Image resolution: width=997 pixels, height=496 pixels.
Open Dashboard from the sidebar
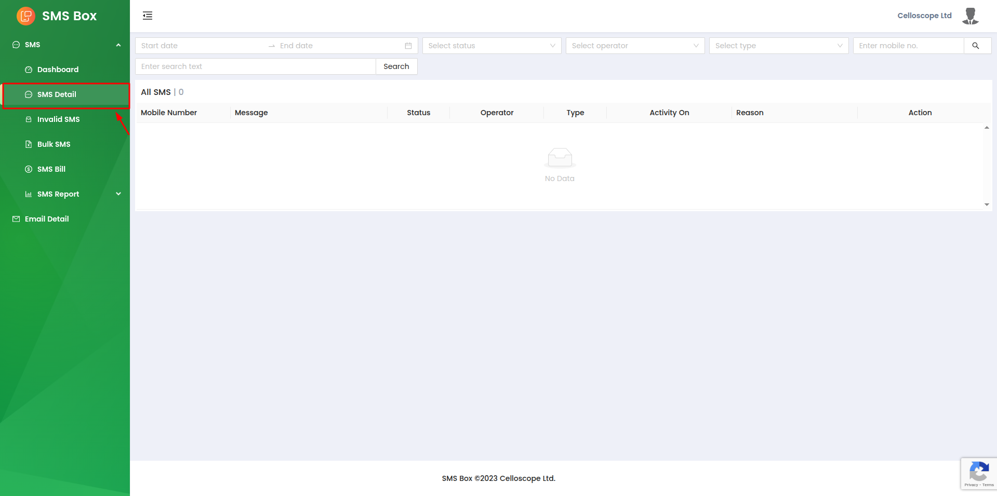[x=58, y=70]
